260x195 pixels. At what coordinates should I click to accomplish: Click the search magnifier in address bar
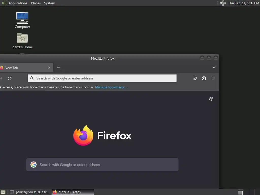[x=32, y=78]
